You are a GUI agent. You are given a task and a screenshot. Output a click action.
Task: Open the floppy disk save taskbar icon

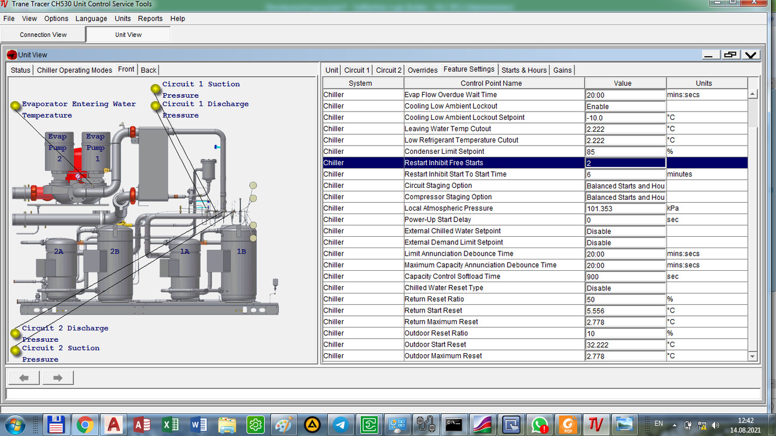tap(56, 425)
